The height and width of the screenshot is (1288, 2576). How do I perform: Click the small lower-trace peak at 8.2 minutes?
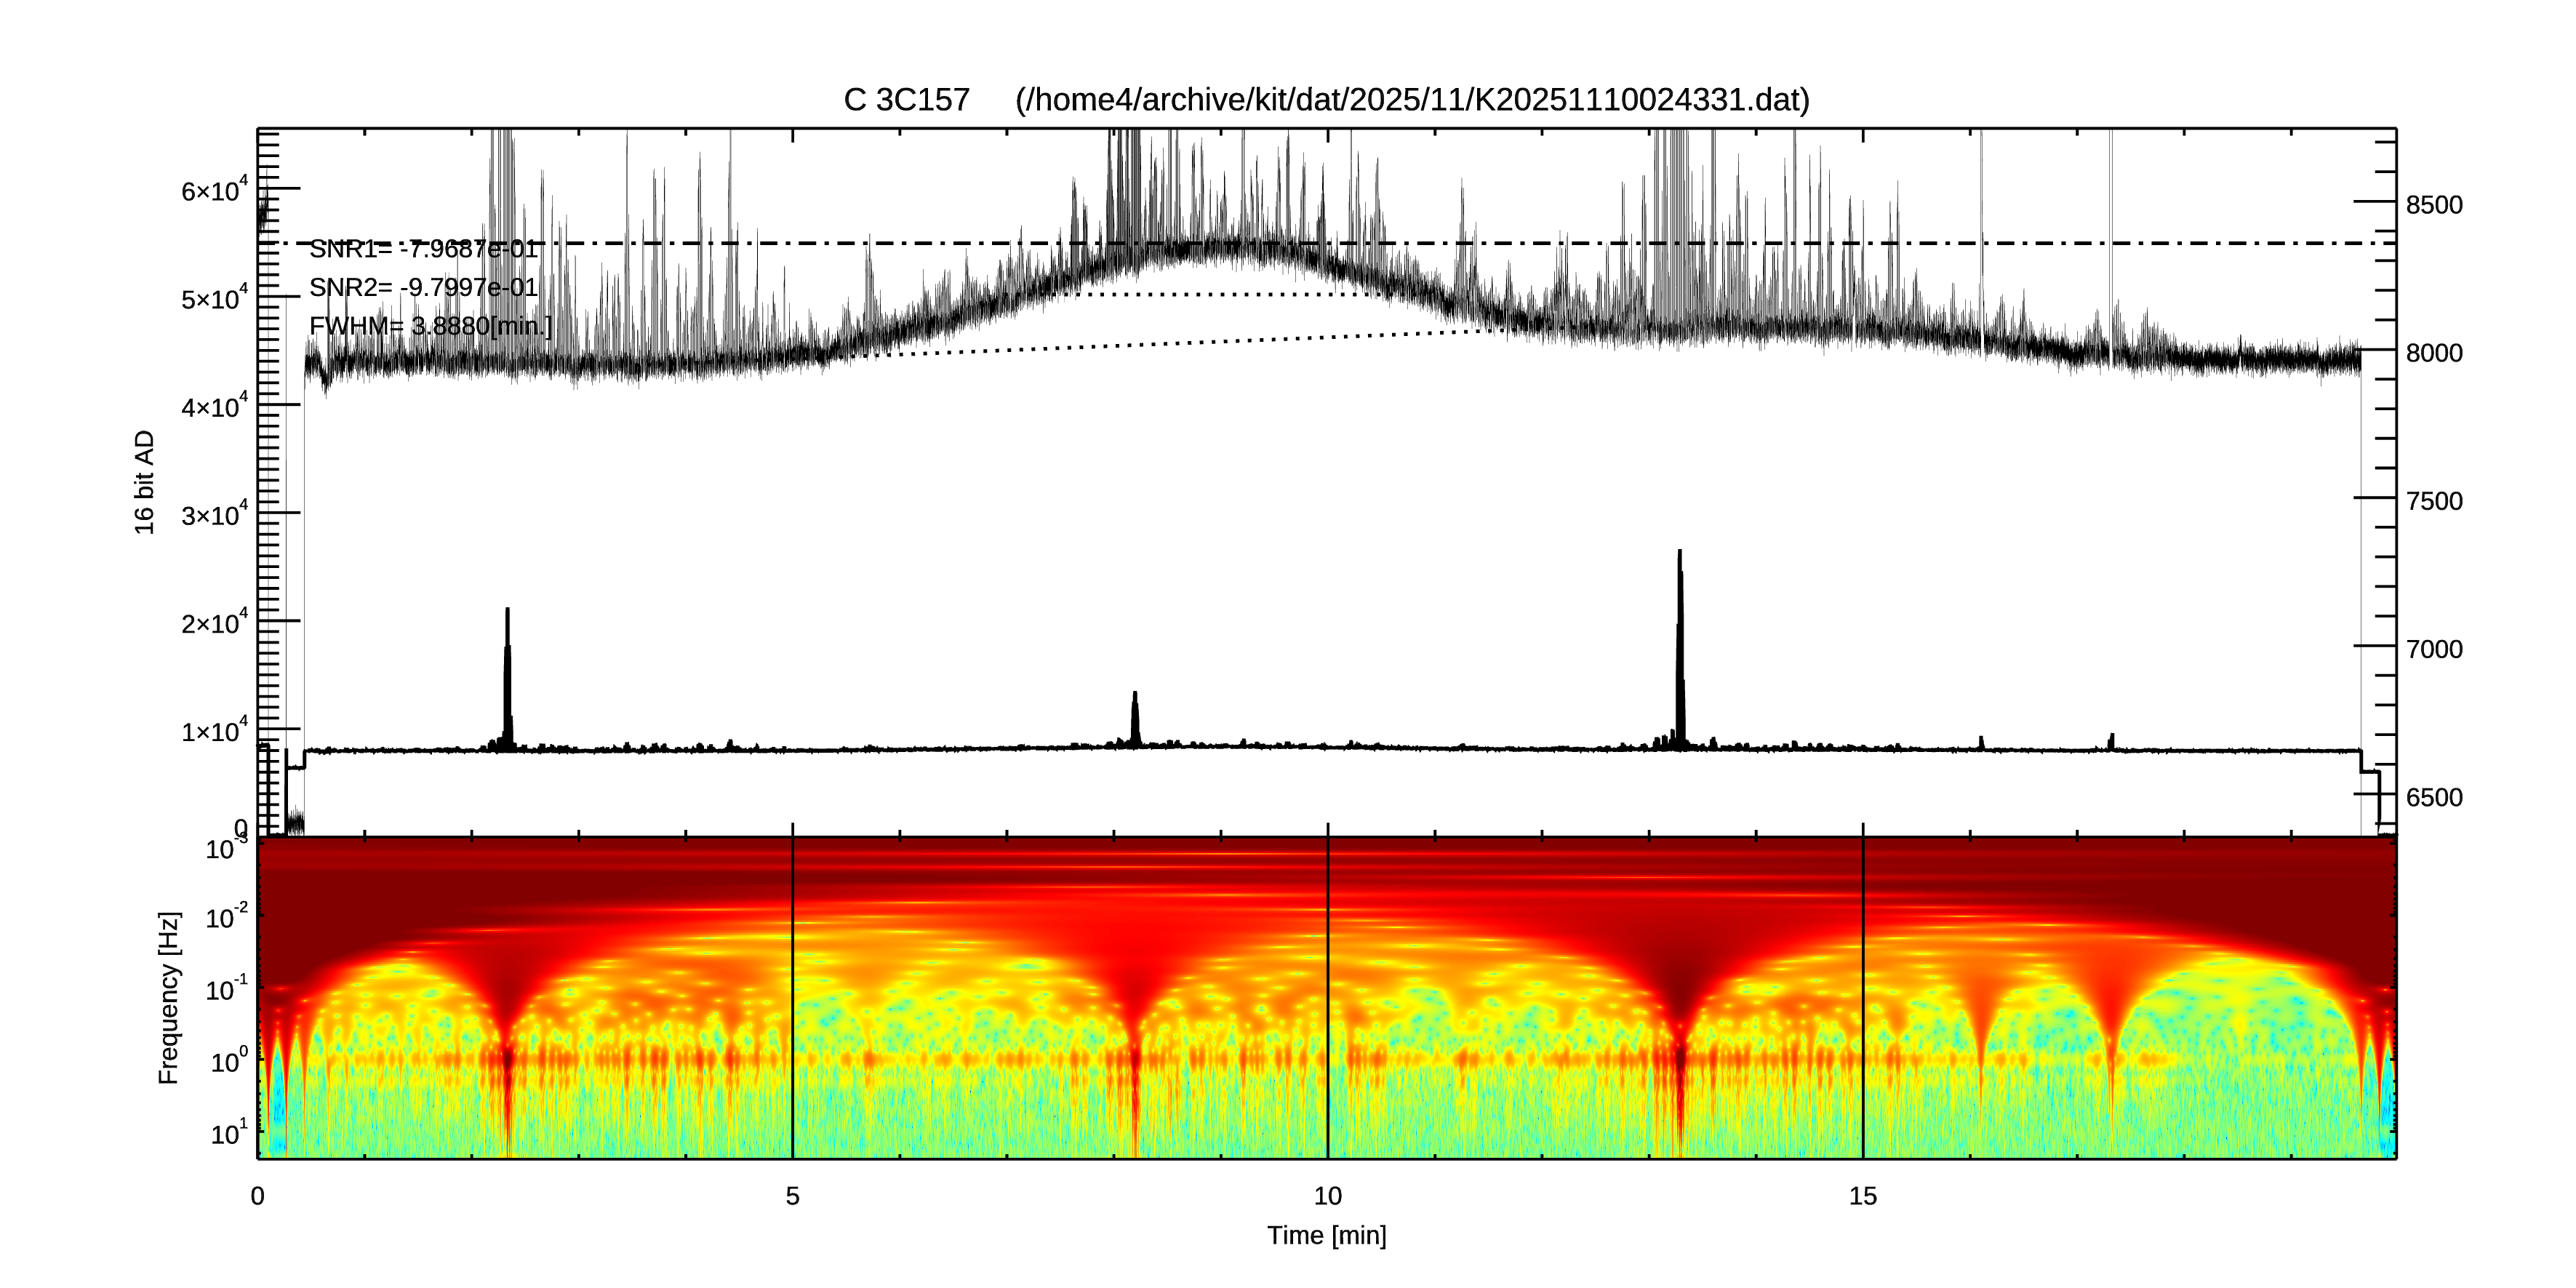(x=1135, y=715)
